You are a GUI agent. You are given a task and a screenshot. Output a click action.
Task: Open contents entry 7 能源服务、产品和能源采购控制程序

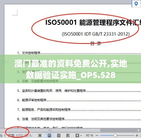(x=44, y=110)
